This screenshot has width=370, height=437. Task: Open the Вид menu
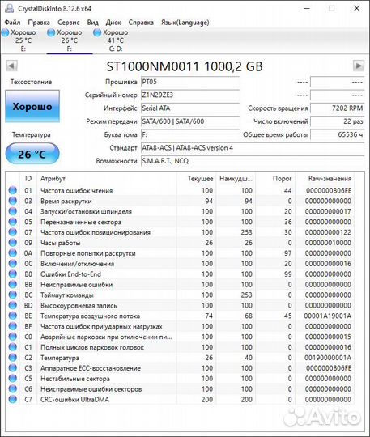(x=92, y=23)
